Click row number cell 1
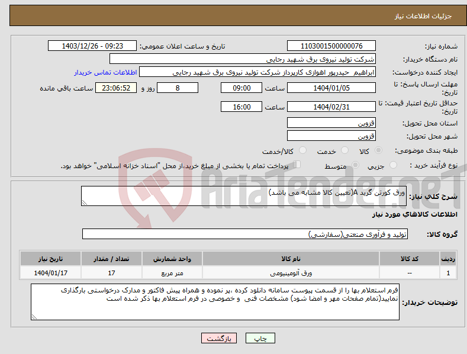Viewport: 467px width, 354px height. (x=448, y=273)
